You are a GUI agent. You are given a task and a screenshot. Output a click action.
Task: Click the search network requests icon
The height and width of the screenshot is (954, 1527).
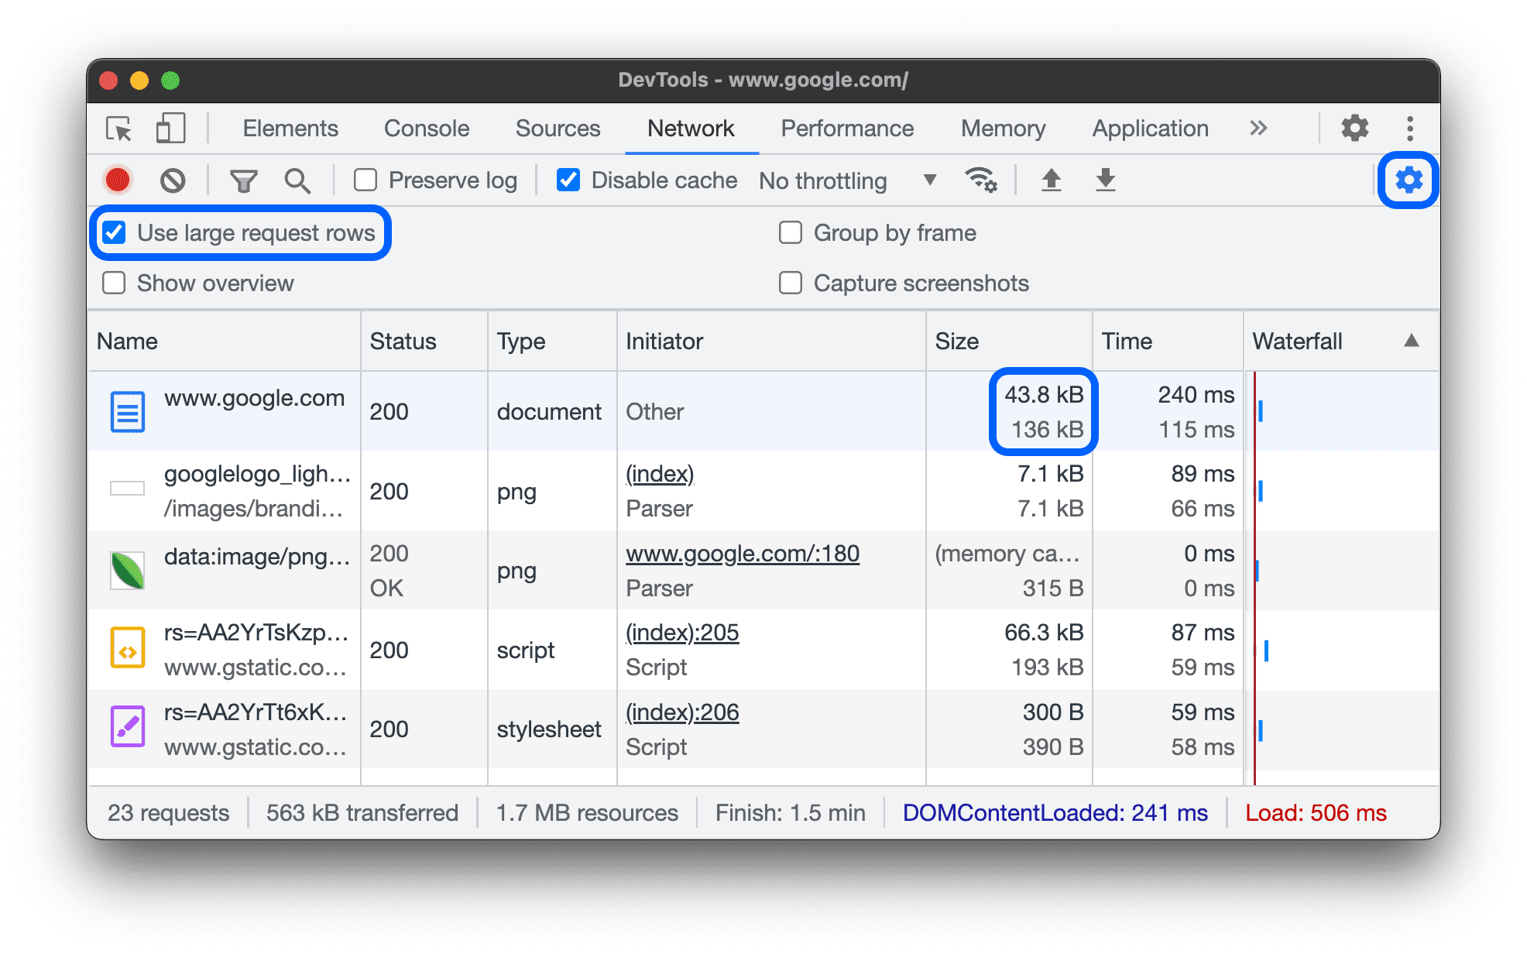click(297, 178)
